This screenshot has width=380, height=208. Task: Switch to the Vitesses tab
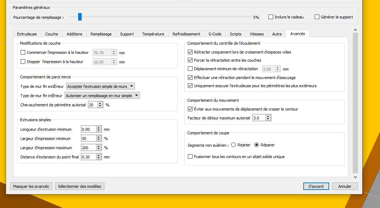[257, 34]
